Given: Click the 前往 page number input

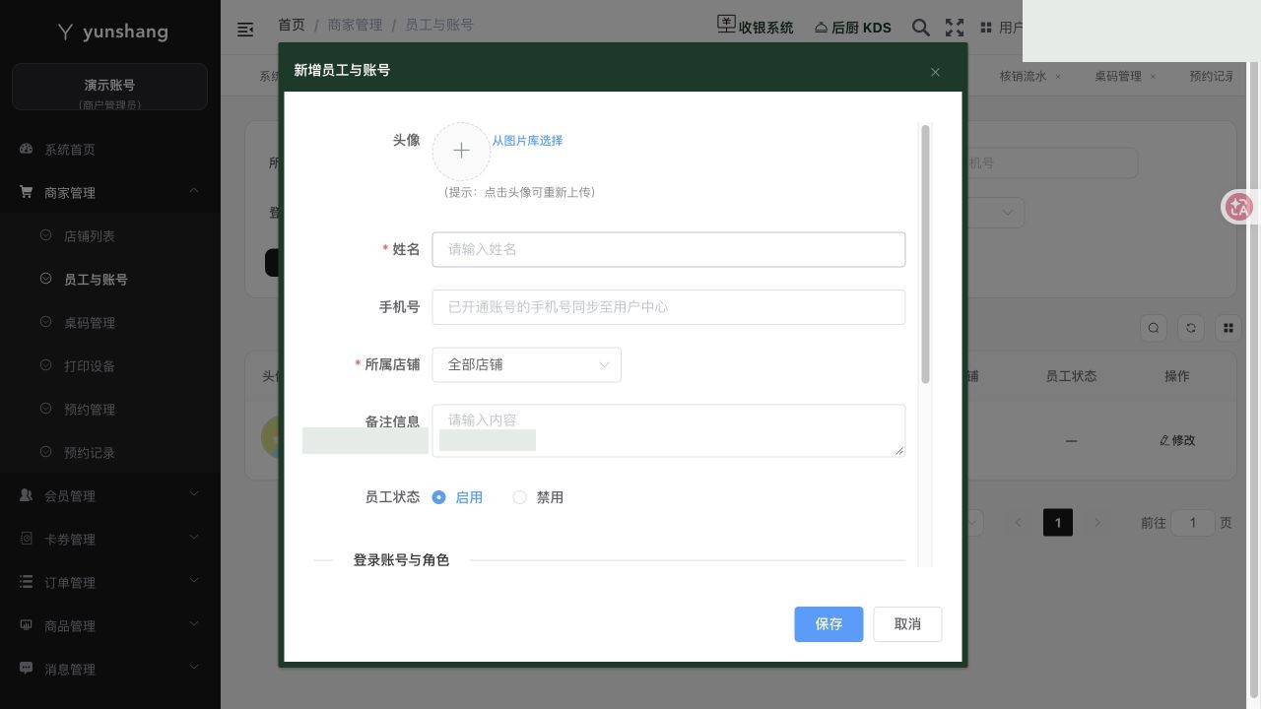Looking at the screenshot, I should pos(1193,523).
